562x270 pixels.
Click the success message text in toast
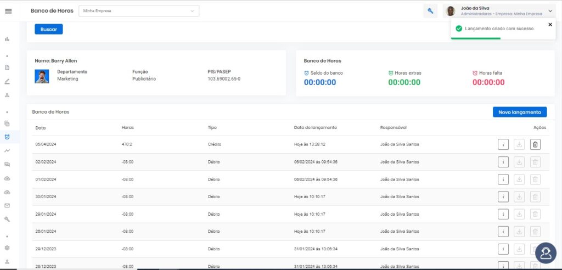(x=500, y=29)
